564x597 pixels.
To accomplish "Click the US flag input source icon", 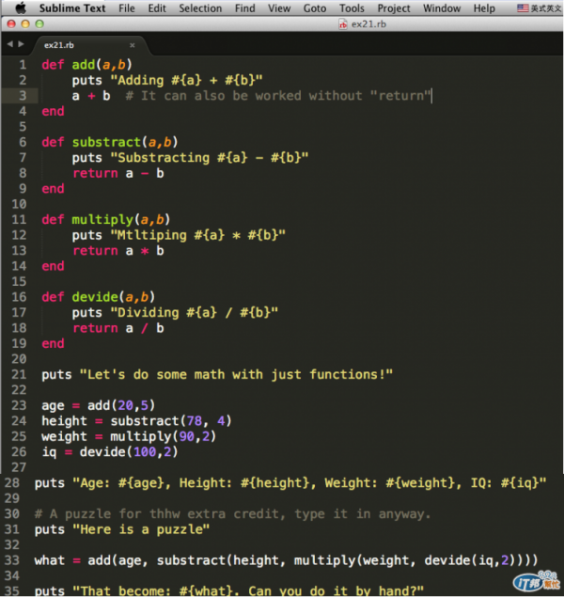I will (523, 8).
